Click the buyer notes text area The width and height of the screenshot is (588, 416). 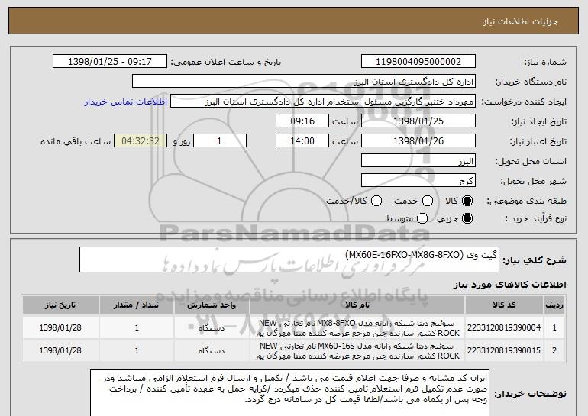point(289,393)
